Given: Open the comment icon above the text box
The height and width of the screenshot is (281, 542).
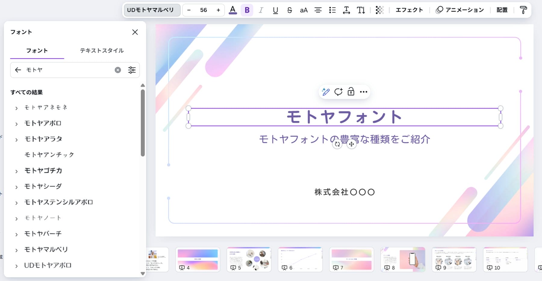Looking at the screenshot, I should pyautogui.click(x=338, y=92).
